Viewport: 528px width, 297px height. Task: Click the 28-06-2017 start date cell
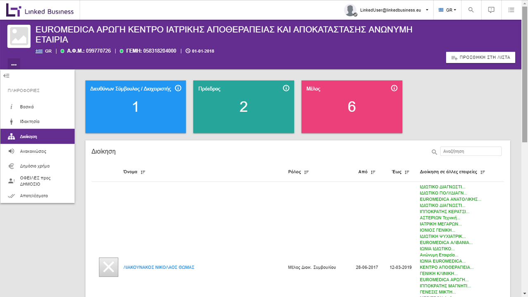(367, 267)
